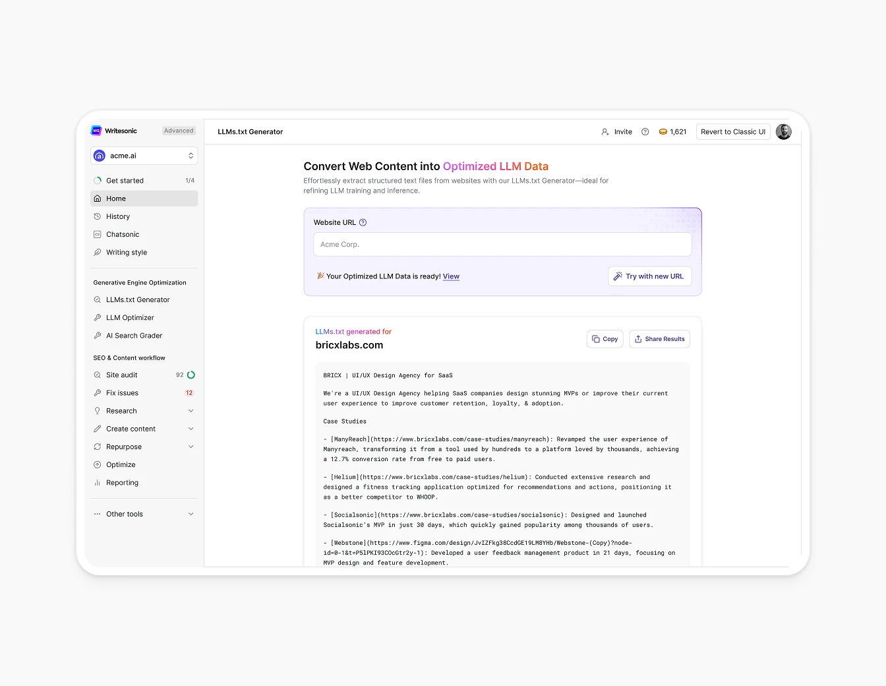Click inside the Website URL input field
The width and height of the screenshot is (886, 686).
pos(502,244)
